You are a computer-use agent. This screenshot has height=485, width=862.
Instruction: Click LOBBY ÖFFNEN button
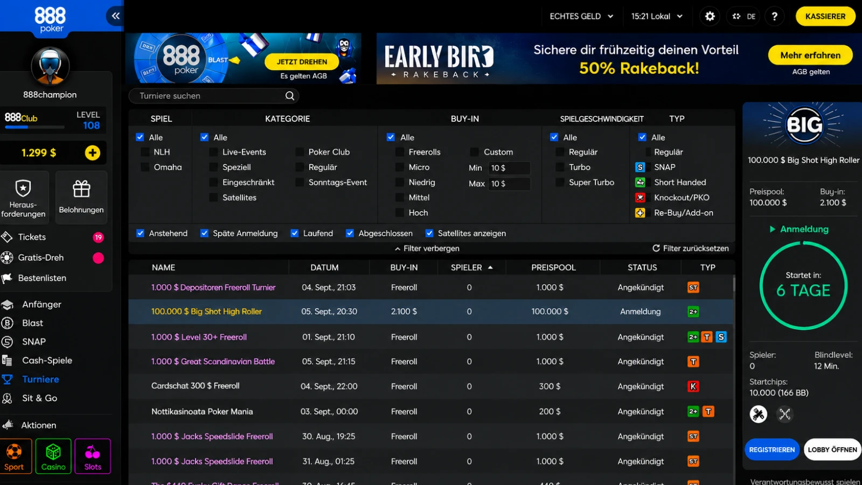[x=832, y=449]
